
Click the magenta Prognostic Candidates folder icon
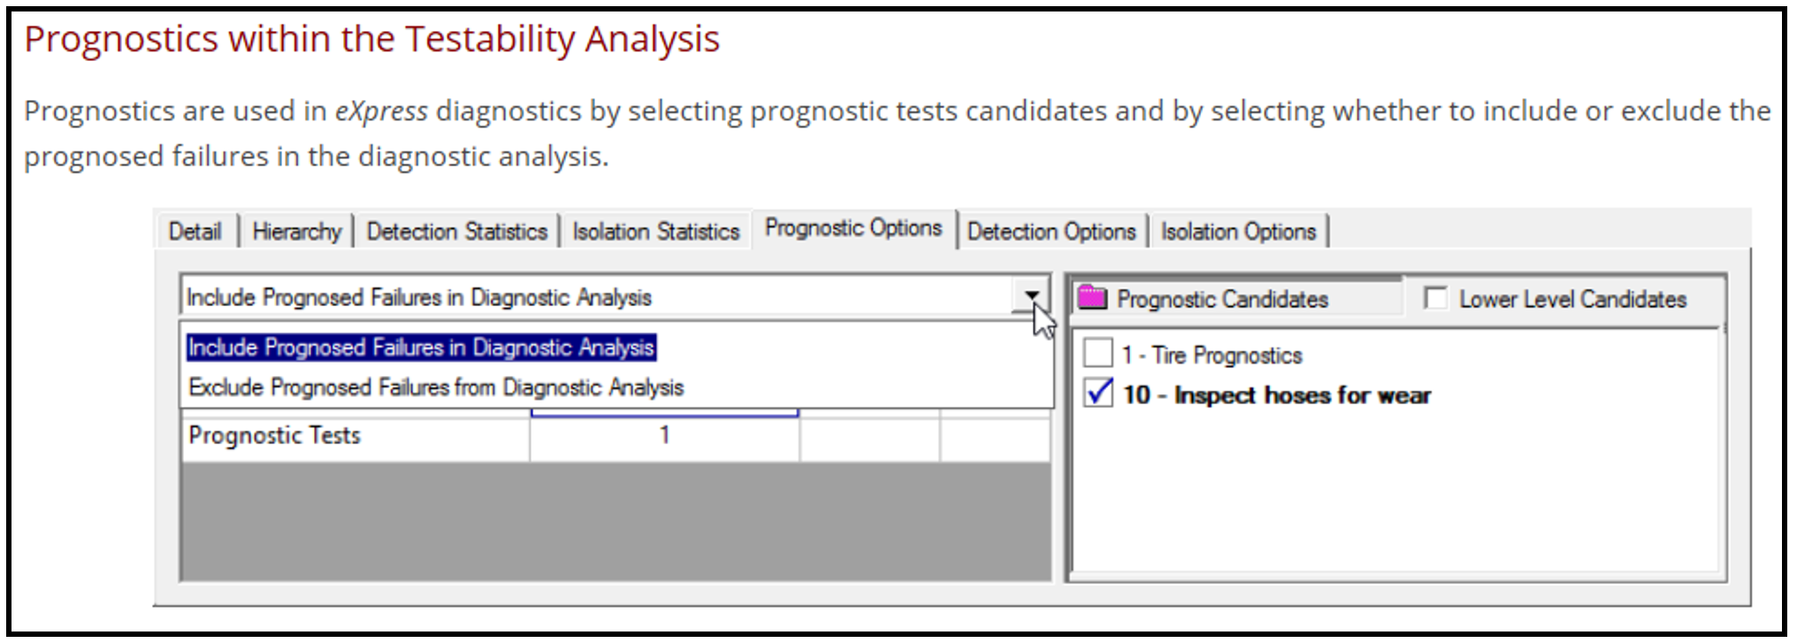click(1092, 298)
